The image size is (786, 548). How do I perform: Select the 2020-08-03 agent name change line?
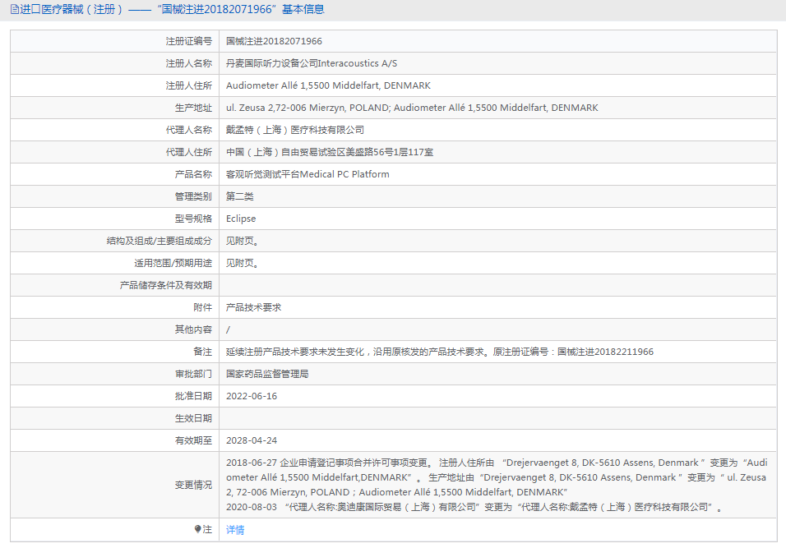tap(474, 507)
